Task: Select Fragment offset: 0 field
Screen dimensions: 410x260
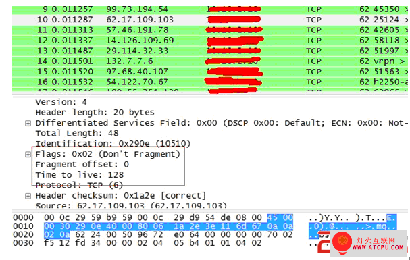Action: click(82, 164)
